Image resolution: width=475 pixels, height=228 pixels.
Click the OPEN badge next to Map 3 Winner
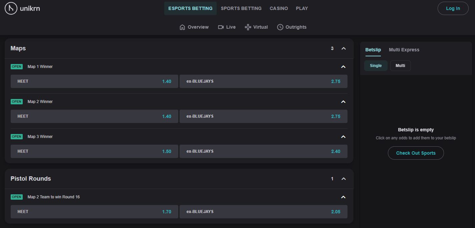(x=16, y=137)
